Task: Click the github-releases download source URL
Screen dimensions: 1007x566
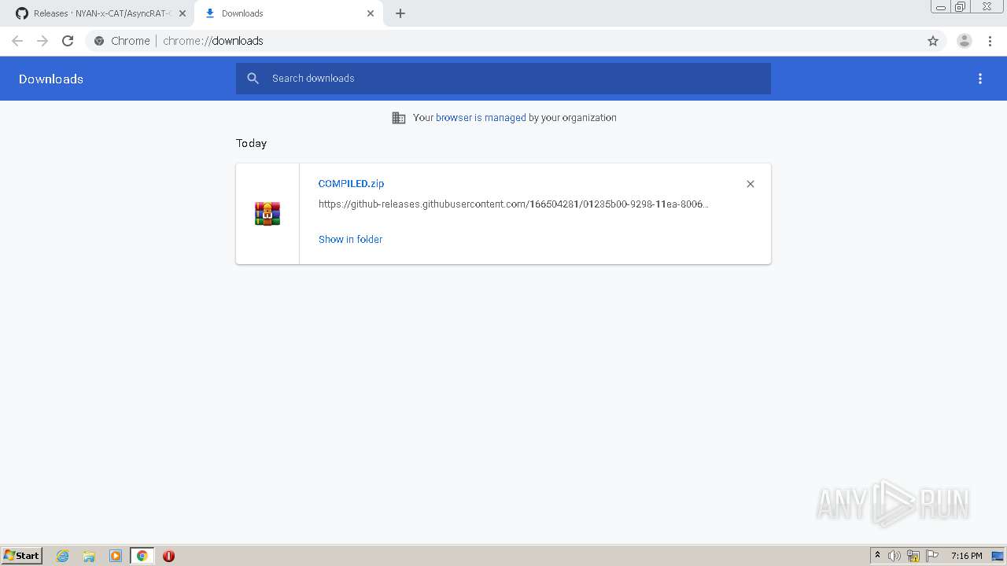Action: [513, 204]
